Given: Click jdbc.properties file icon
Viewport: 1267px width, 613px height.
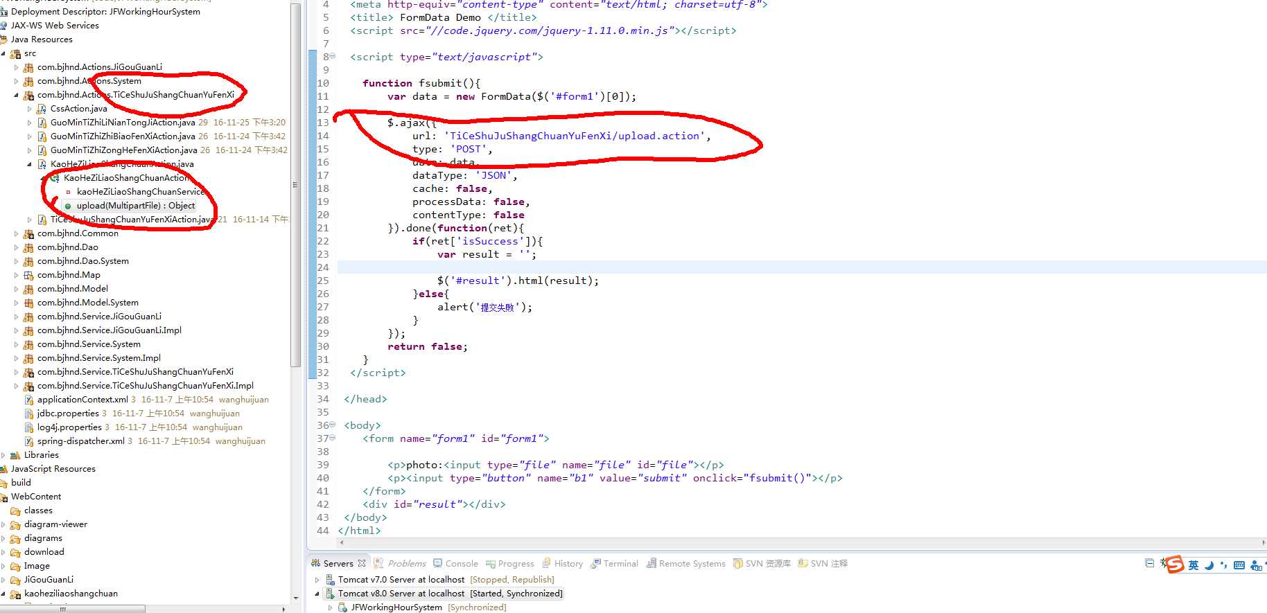Looking at the screenshot, I should (28, 414).
